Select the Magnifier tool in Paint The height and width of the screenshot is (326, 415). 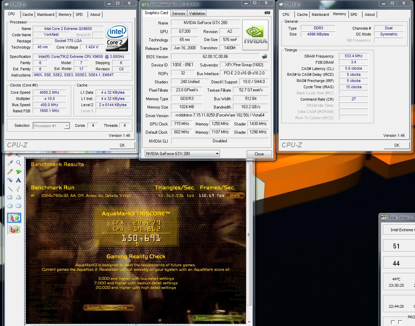pos(19,163)
